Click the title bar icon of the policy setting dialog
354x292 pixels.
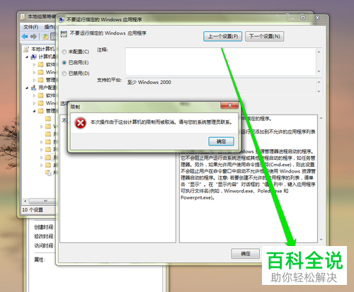(62, 19)
